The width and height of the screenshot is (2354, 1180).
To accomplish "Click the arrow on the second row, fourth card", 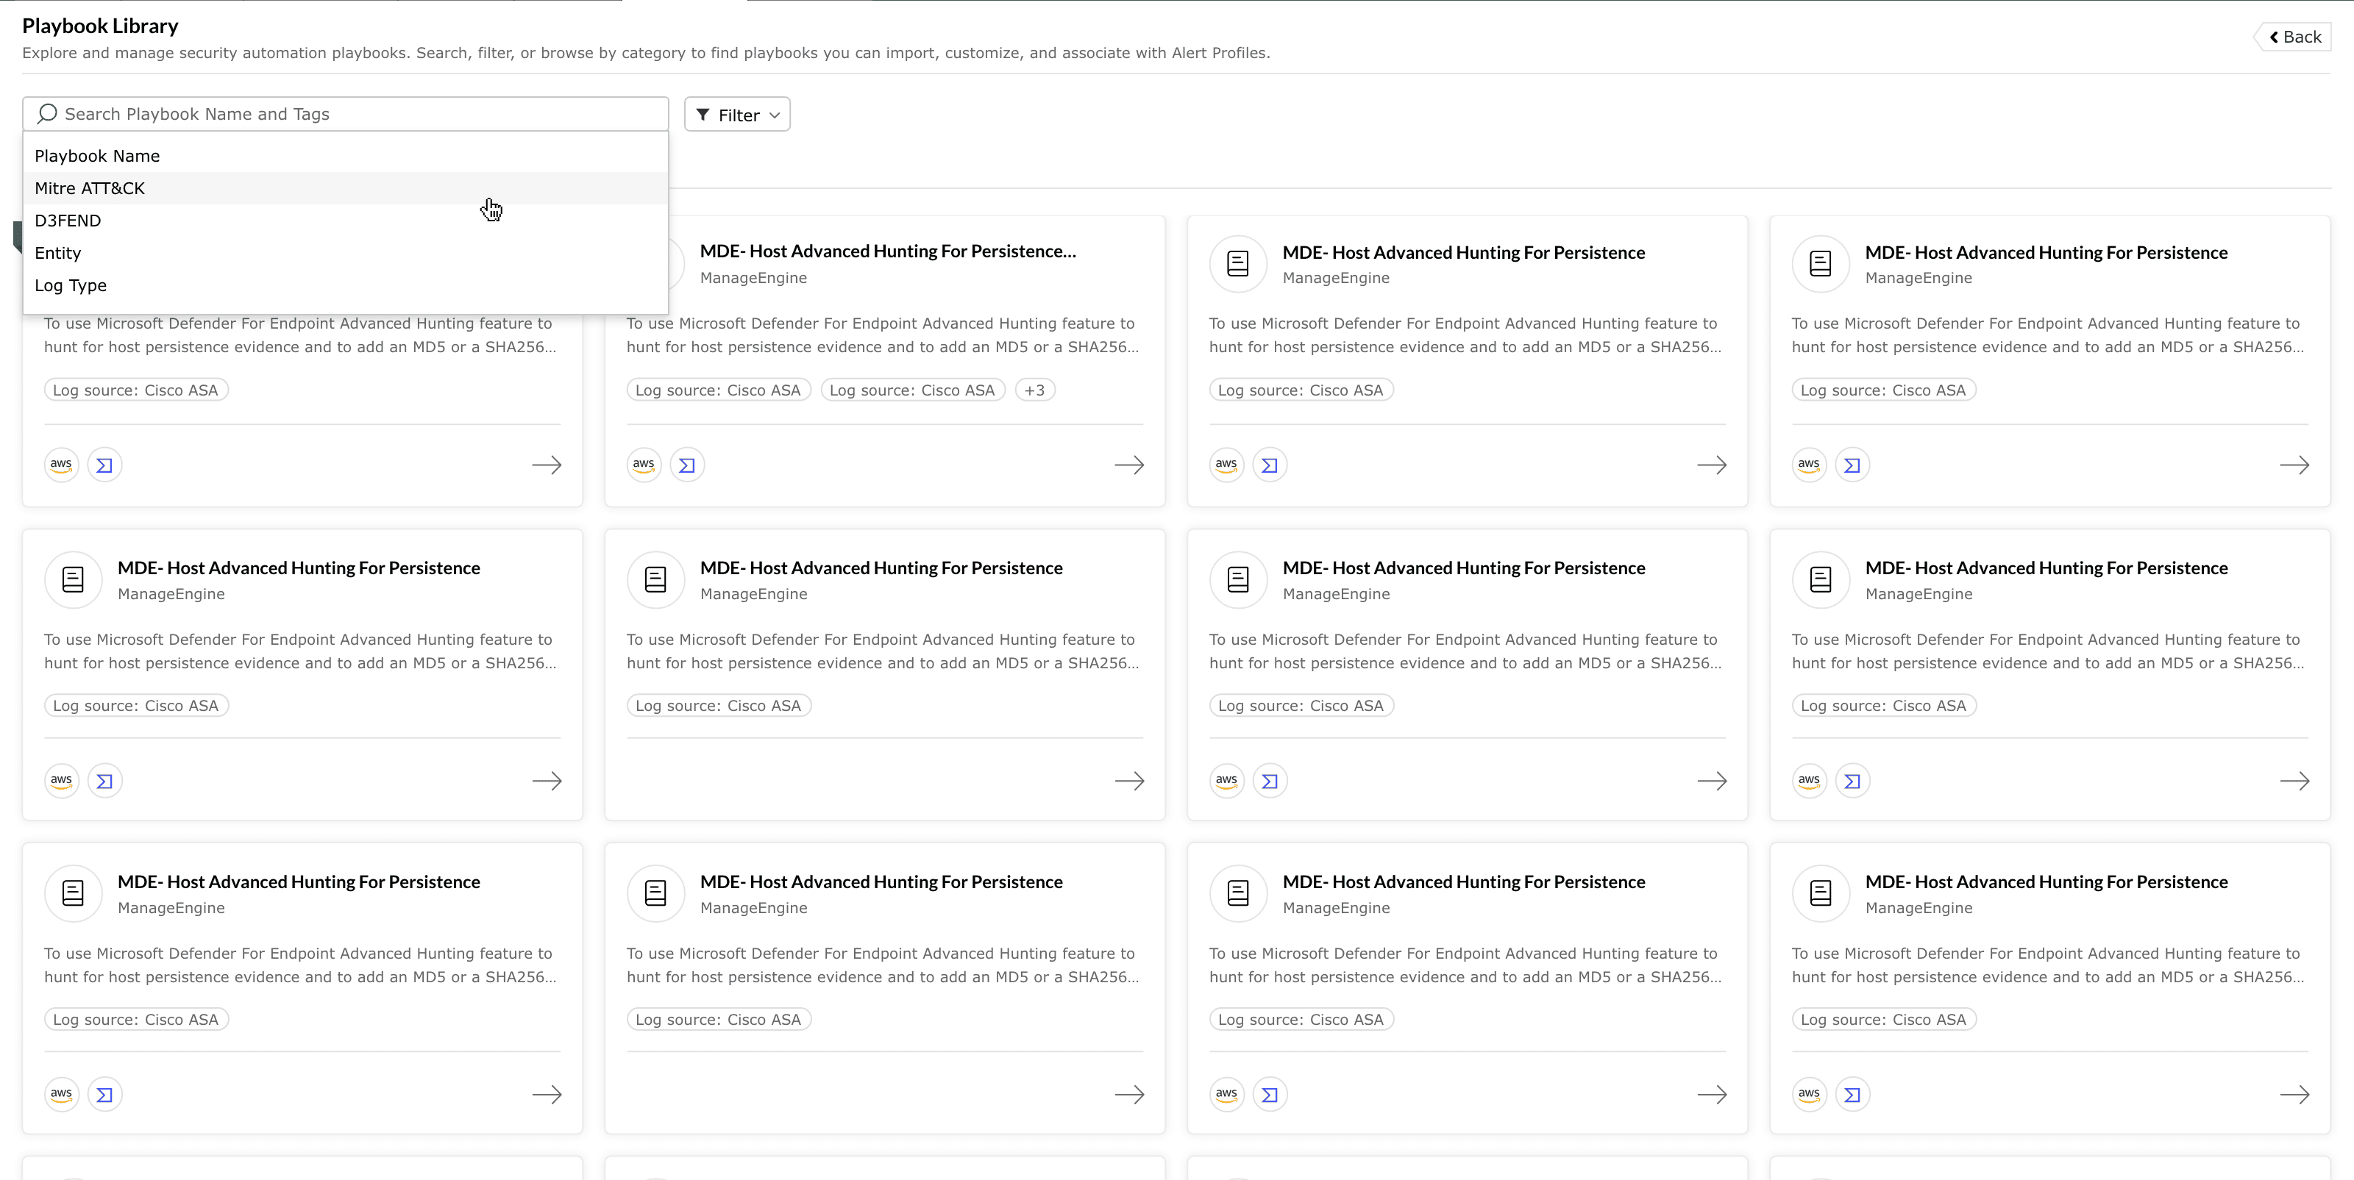I will tap(2294, 781).
